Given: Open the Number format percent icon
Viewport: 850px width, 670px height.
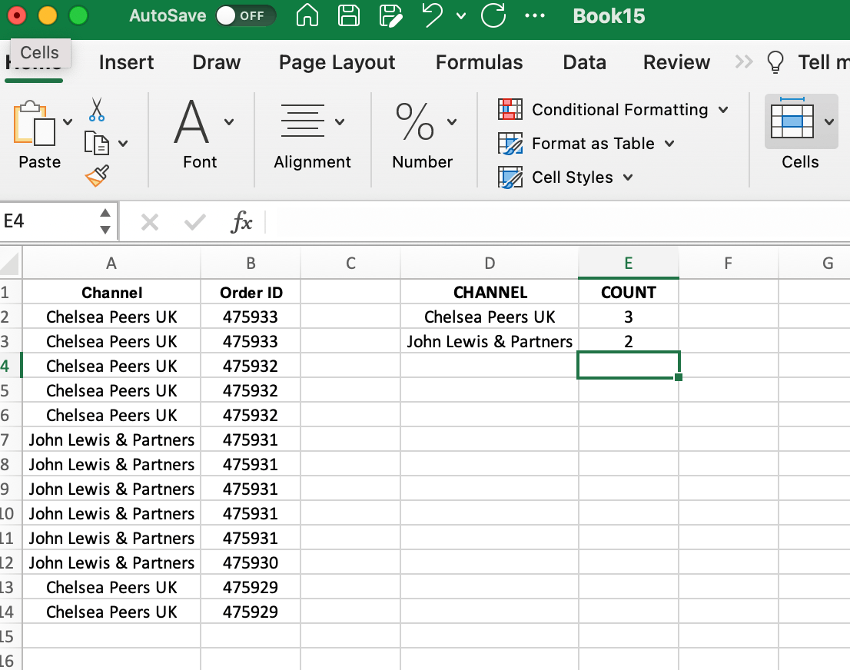Looking at the screenshot, I should 415,121.
